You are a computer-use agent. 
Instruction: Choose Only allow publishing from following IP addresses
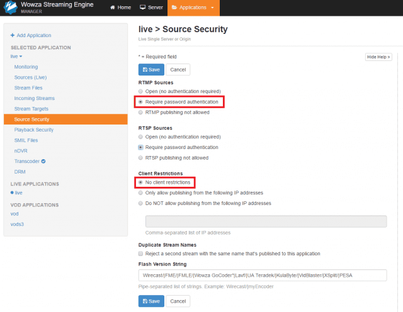pos(140,193)
